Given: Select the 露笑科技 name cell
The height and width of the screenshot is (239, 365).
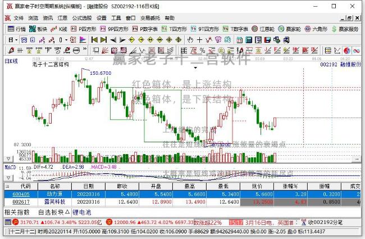Looking at the screenshot, I should pos(54,202).
